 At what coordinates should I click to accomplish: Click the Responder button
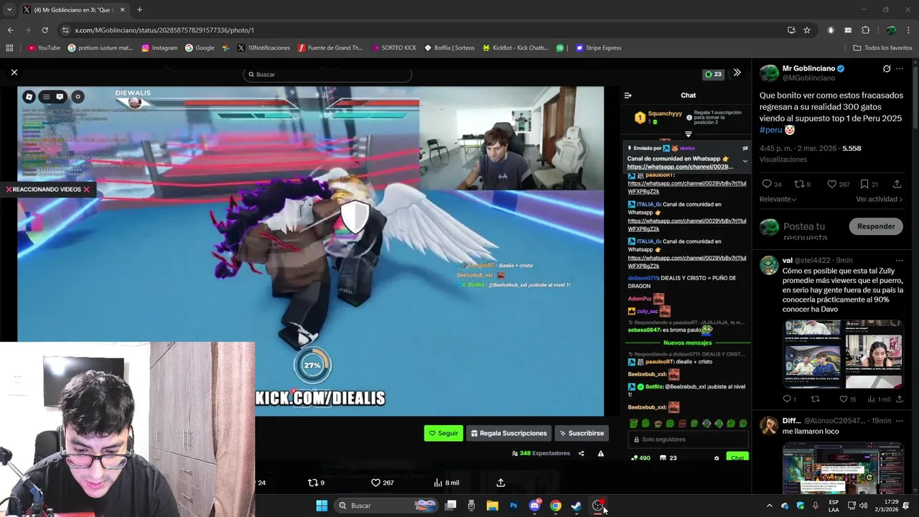(x=876, y=226)
